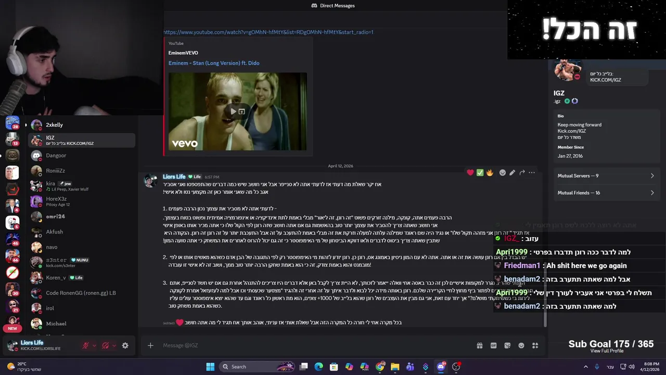The image size is (666, 375).
Task: Open the IGZ direct message
Action: [81, 140]
